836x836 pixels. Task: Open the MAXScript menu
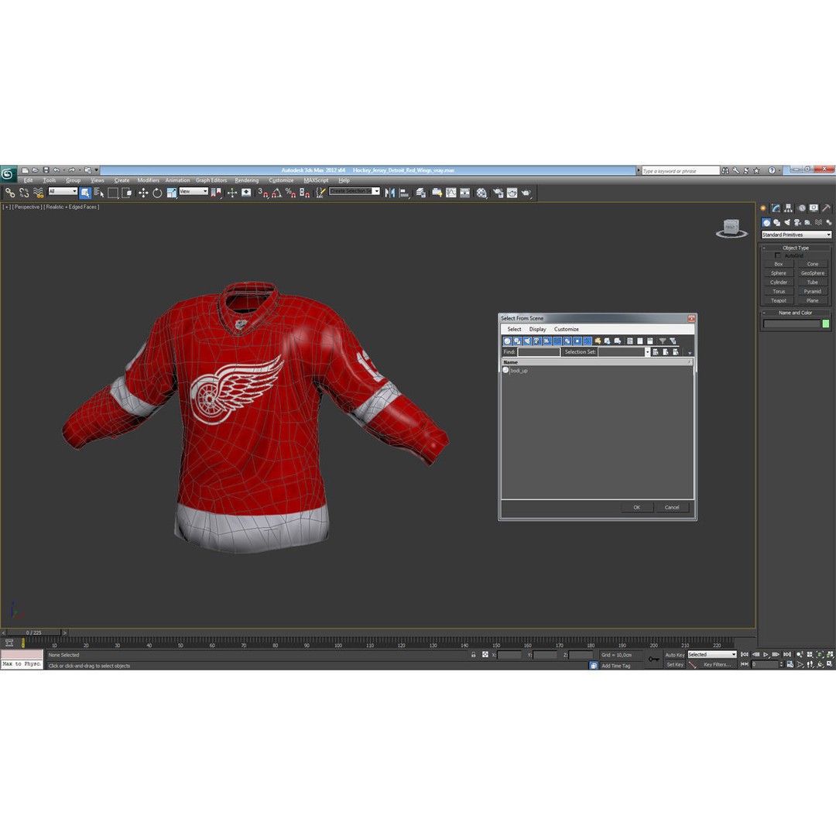coord(316,180)
